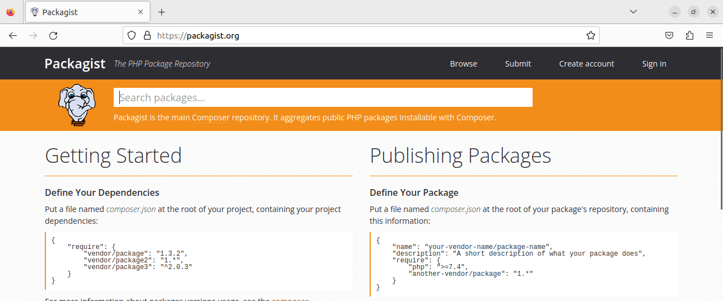Screen dimensions: 723x301
Task: Show site security info via padlock icon
Action: click(147, 36)
